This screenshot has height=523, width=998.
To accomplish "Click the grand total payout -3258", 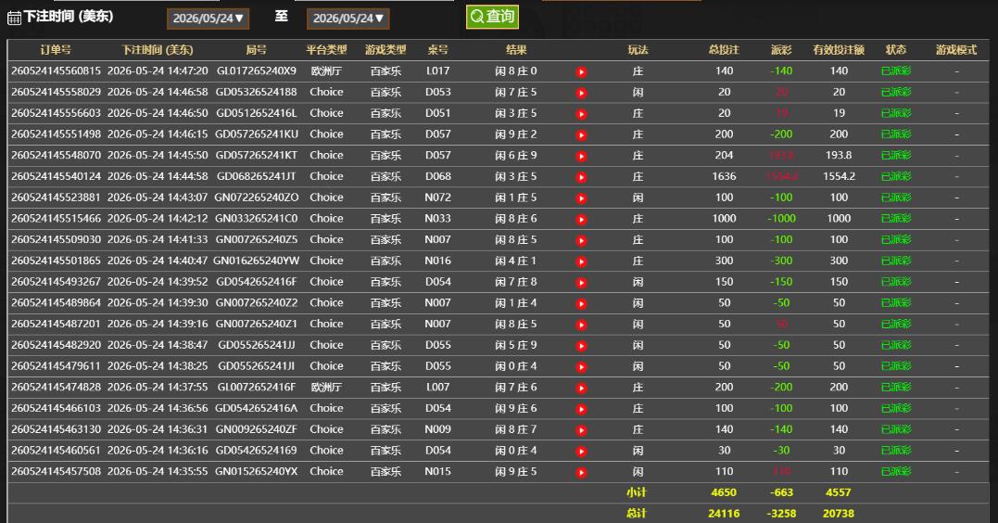I will pos(781,513).
